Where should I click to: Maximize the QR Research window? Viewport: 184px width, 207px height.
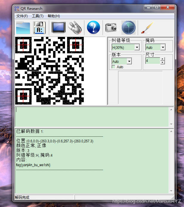coord(157,7)
